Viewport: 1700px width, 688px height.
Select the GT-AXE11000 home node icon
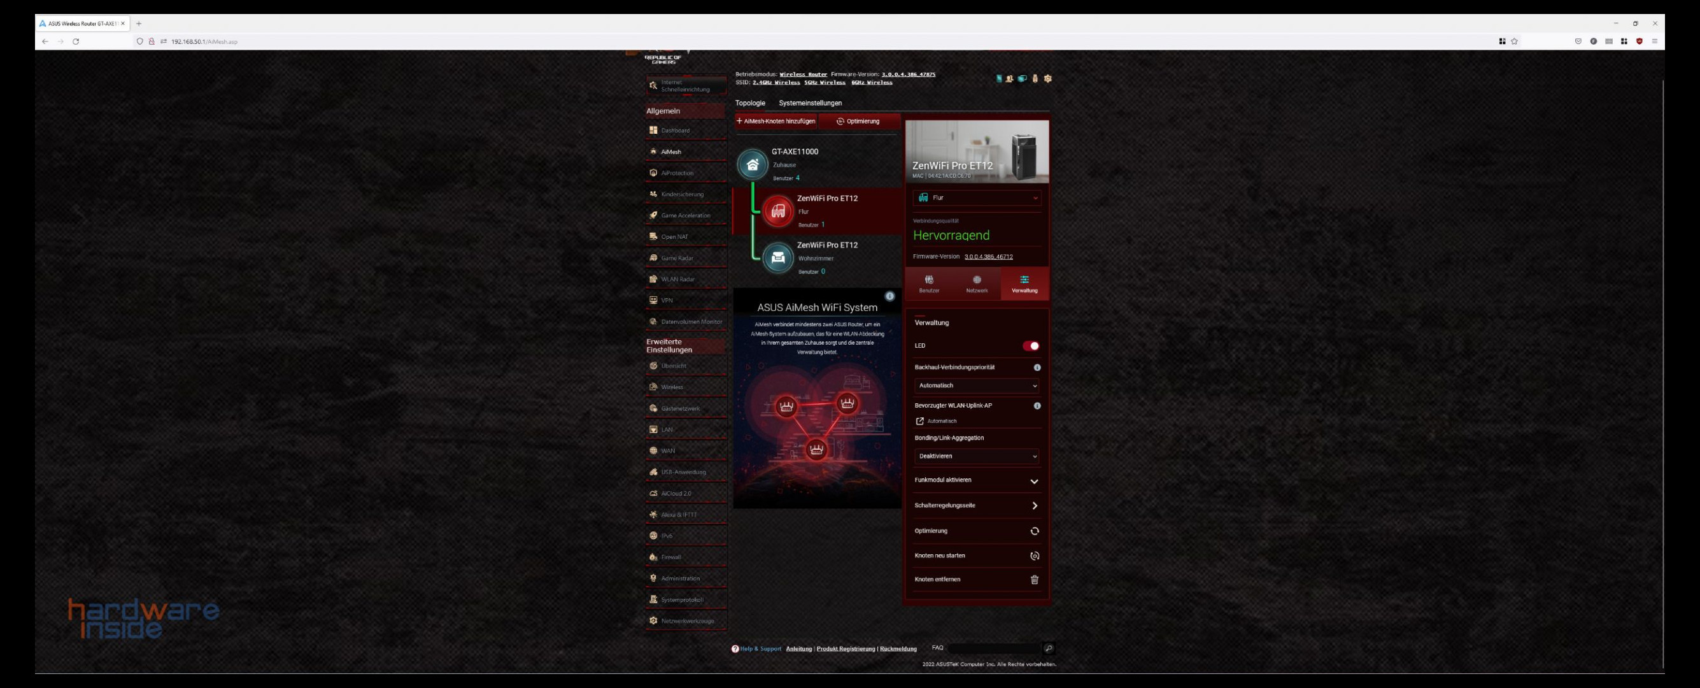coord(753,164)
